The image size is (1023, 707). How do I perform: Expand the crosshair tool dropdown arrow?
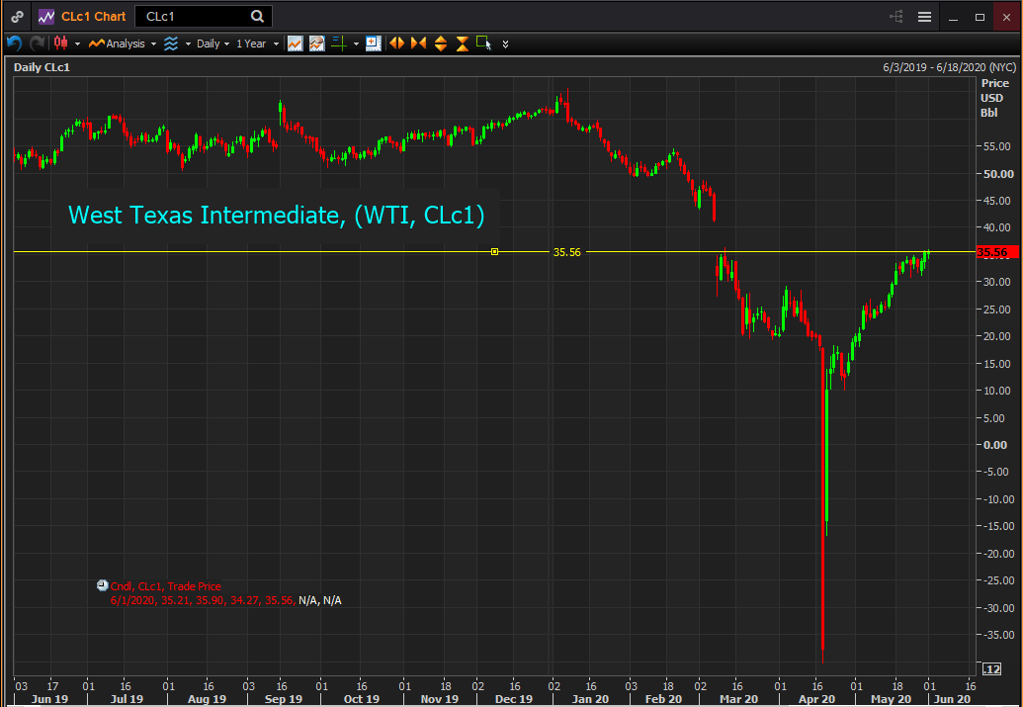(x=356, y=44)
